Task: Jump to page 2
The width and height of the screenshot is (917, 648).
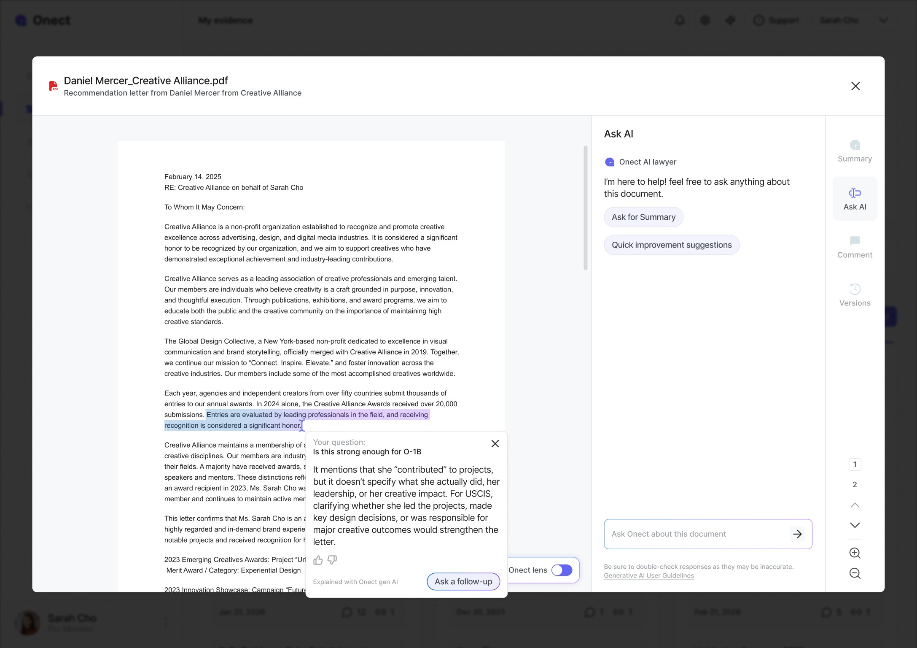Action: click(x=855, y=485)
